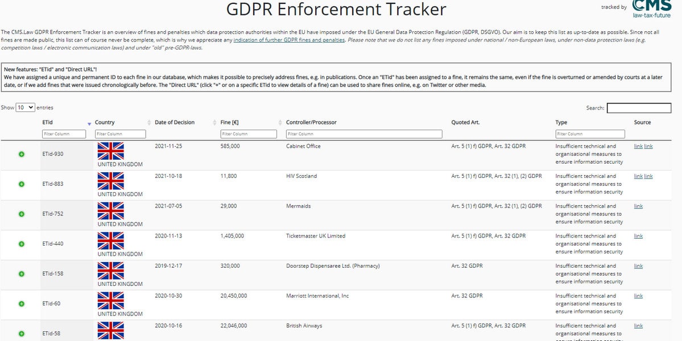Click the 2019-12-17 decision date
682x341 pixels.
(168, 267)
